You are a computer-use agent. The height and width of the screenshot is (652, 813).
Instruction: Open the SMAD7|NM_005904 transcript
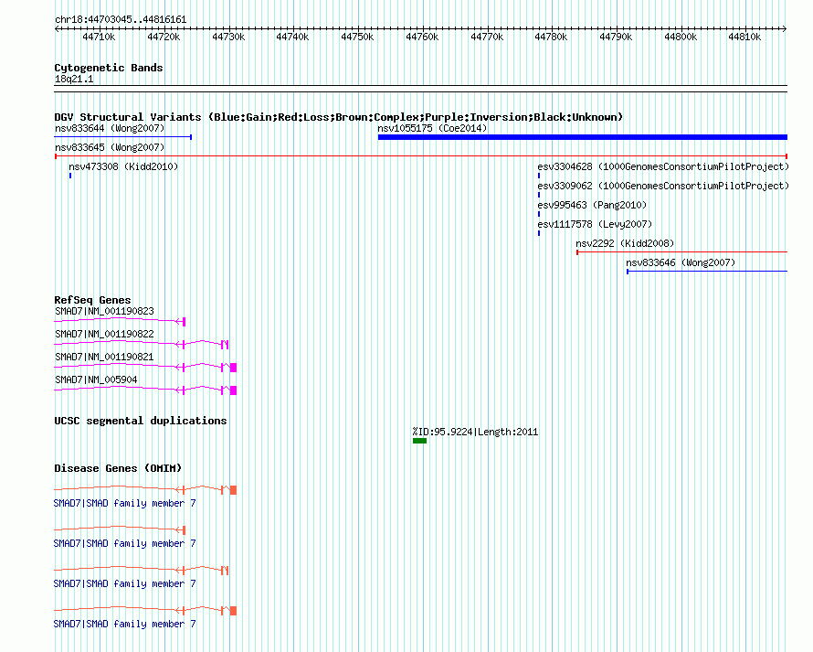(x=97, y=380)
